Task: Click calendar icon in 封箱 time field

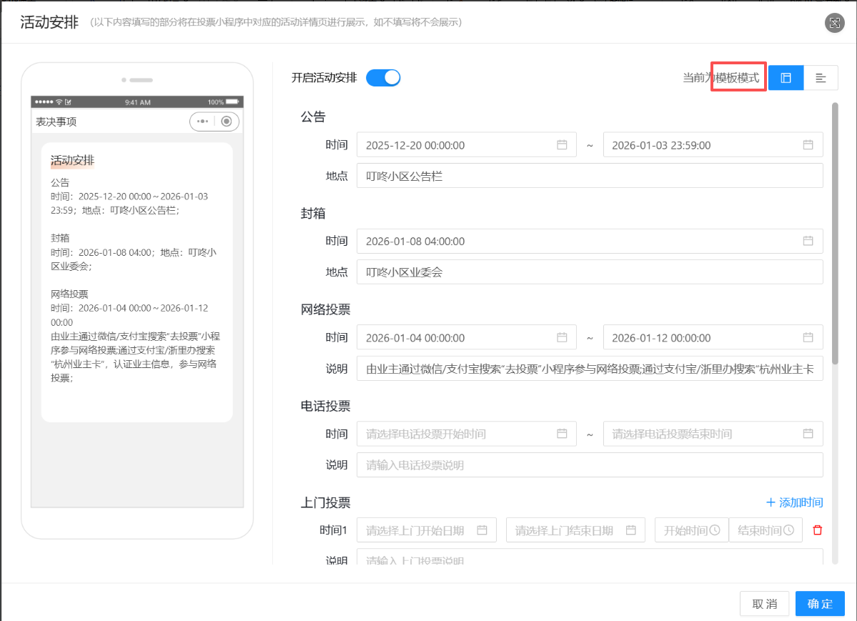Action: click(808, 241)
